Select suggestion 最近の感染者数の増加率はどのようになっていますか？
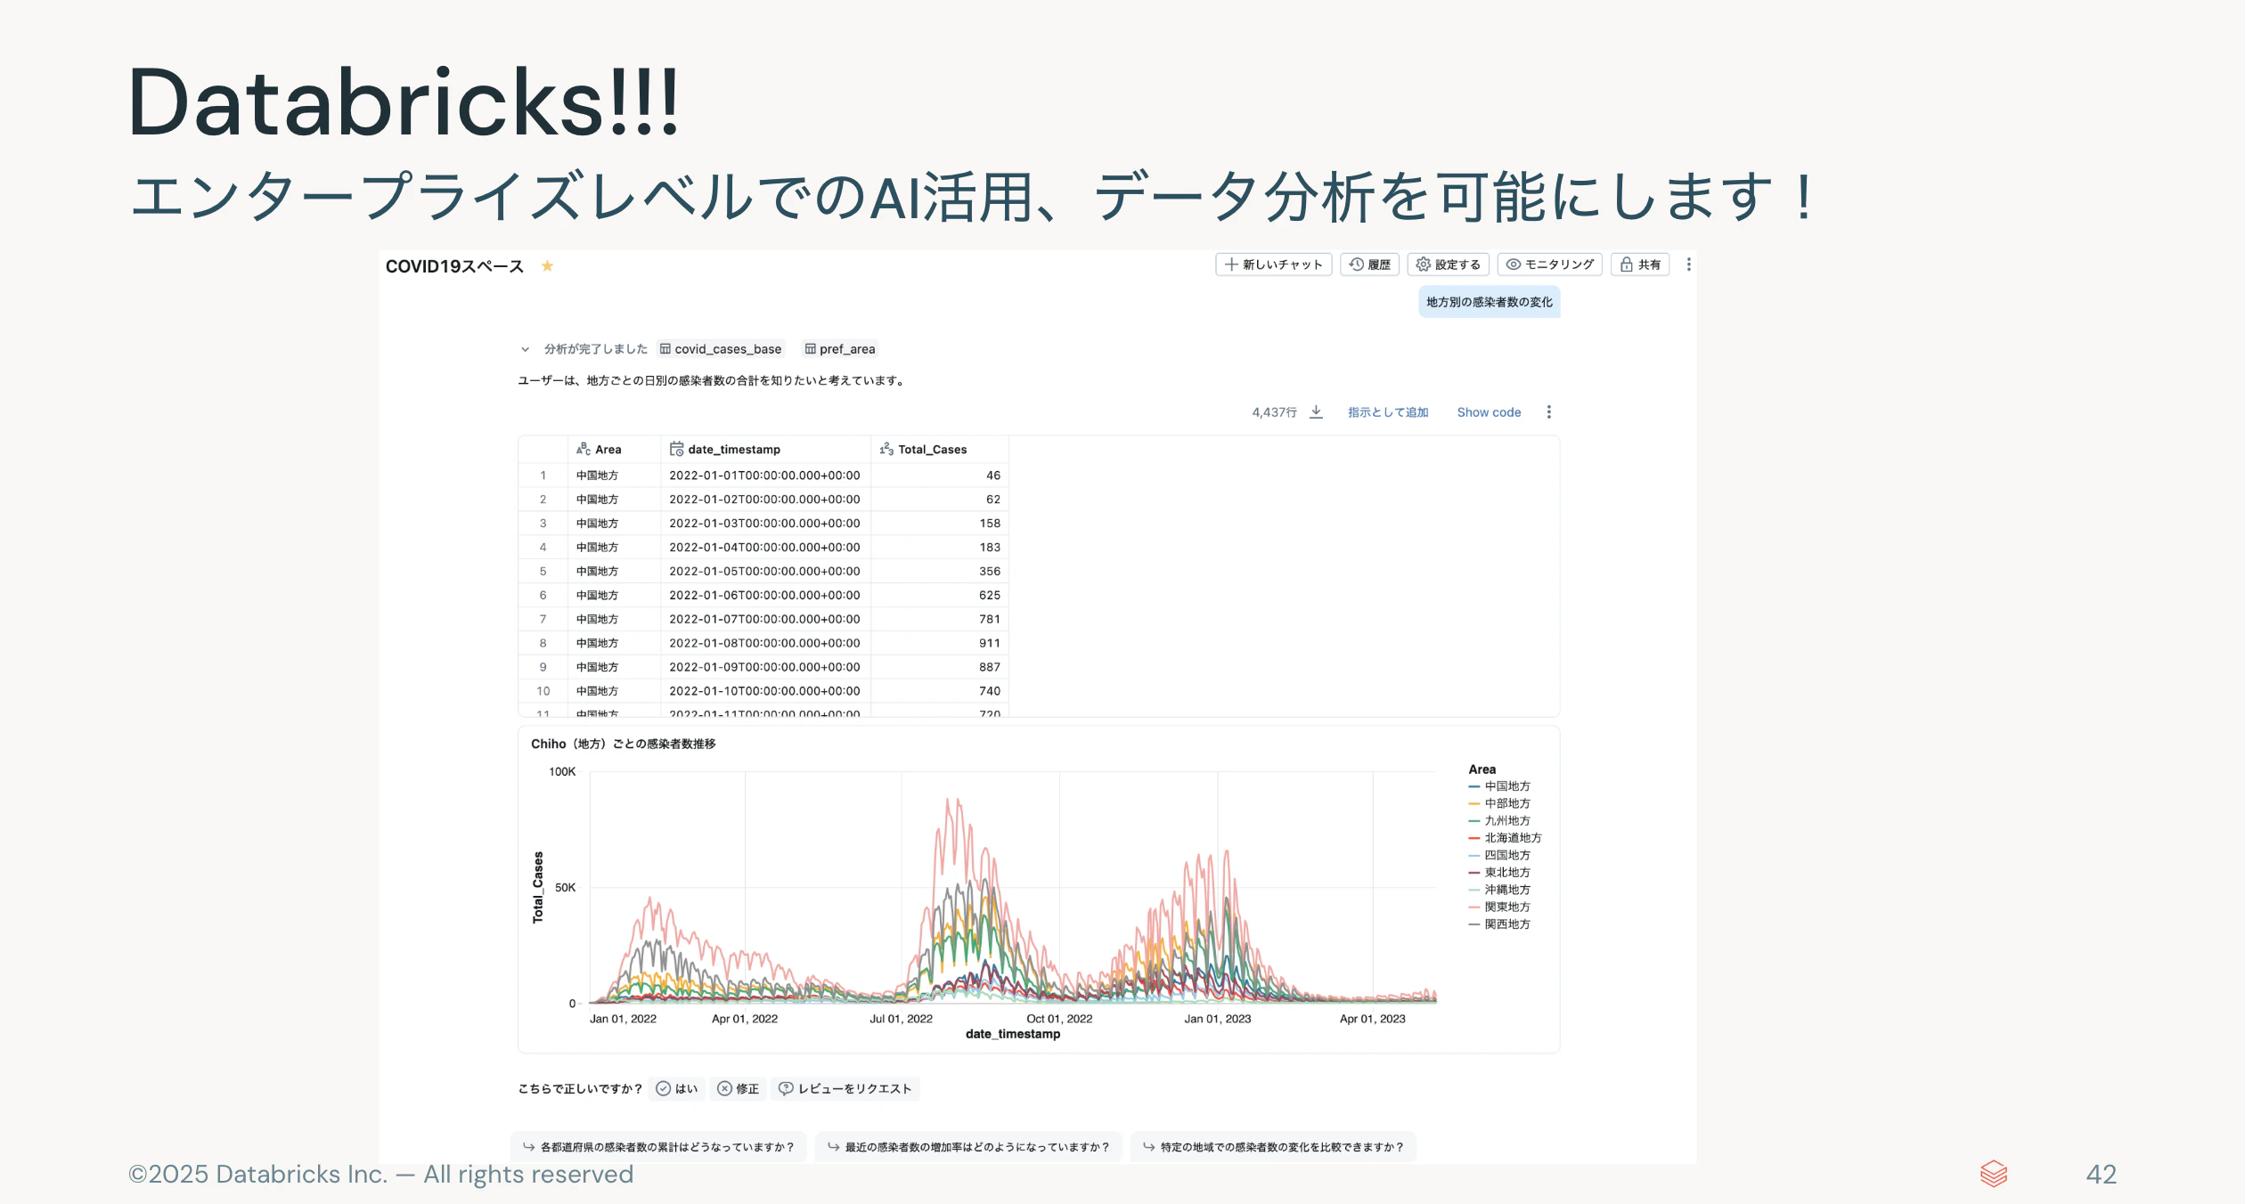This screenshot has width=2245, height=1204. coord(968,1147)
